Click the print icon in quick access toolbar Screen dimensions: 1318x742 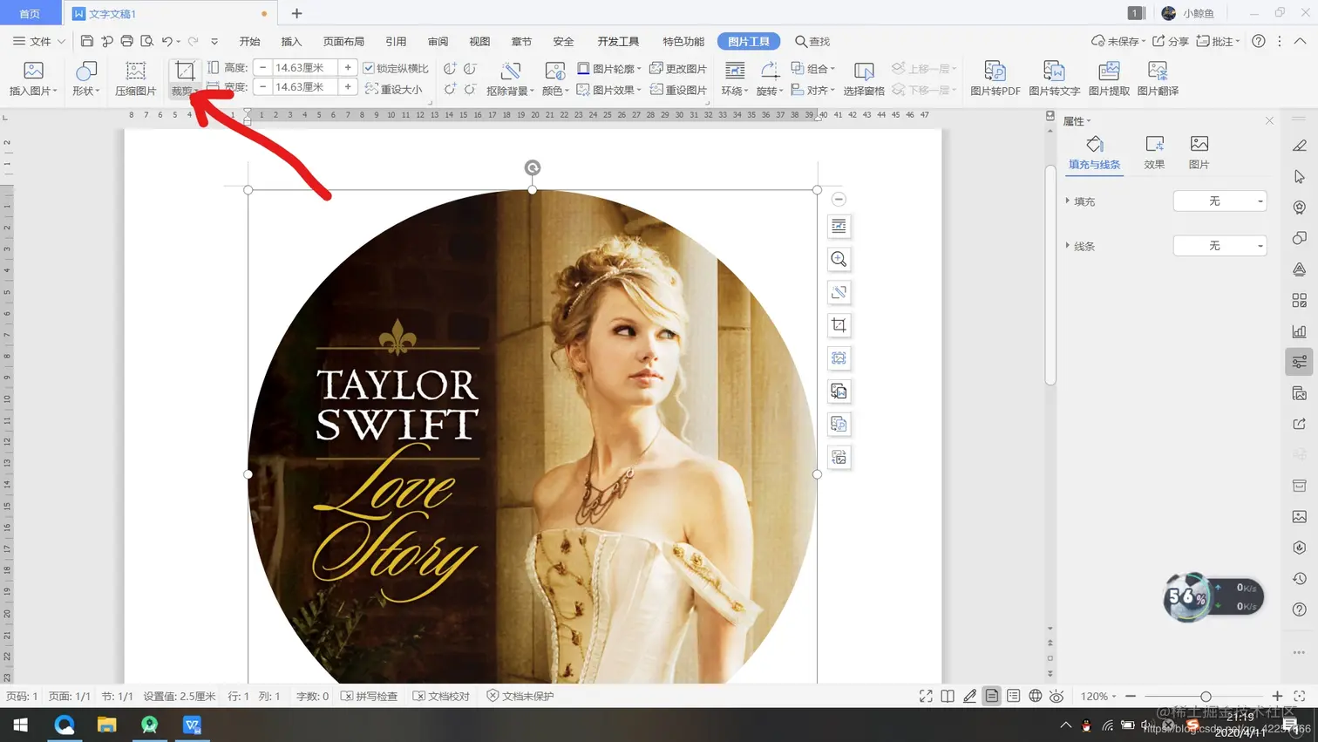pyautogui.click(x=126, y=41)
